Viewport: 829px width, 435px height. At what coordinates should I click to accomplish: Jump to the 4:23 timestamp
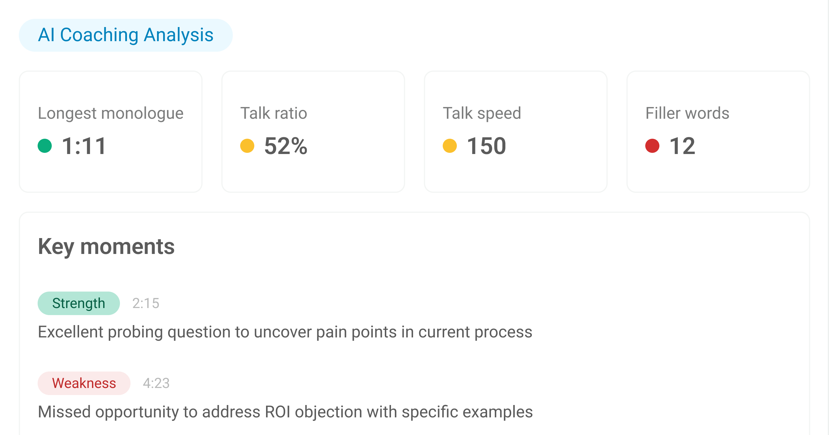tap(156, 383)
